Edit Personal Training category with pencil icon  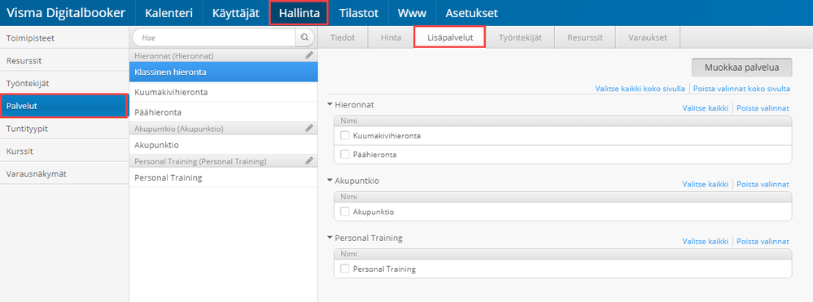point(309,161)
